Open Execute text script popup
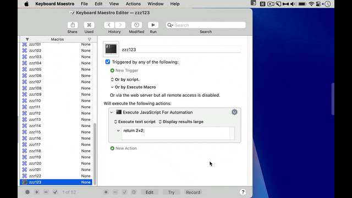The height and width of the screenshot is (198, 352). tap(135, 122)
